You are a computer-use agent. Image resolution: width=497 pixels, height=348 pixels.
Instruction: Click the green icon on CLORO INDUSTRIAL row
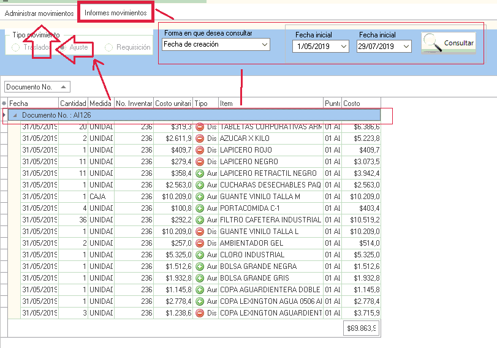200,255
